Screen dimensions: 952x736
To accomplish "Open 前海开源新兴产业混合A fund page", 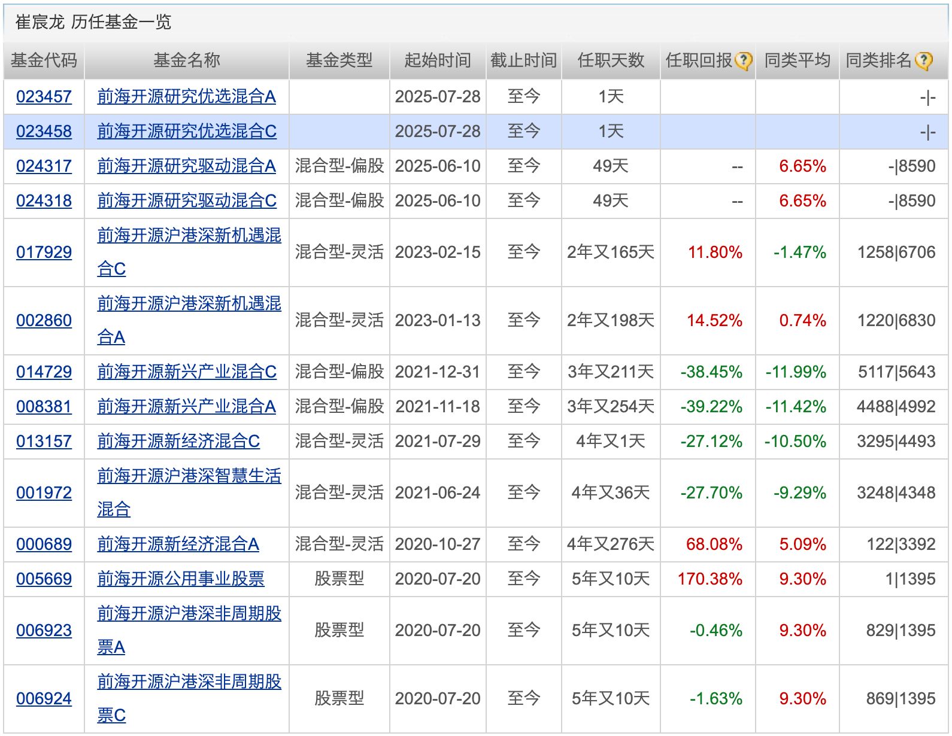I will pos(186,406).
